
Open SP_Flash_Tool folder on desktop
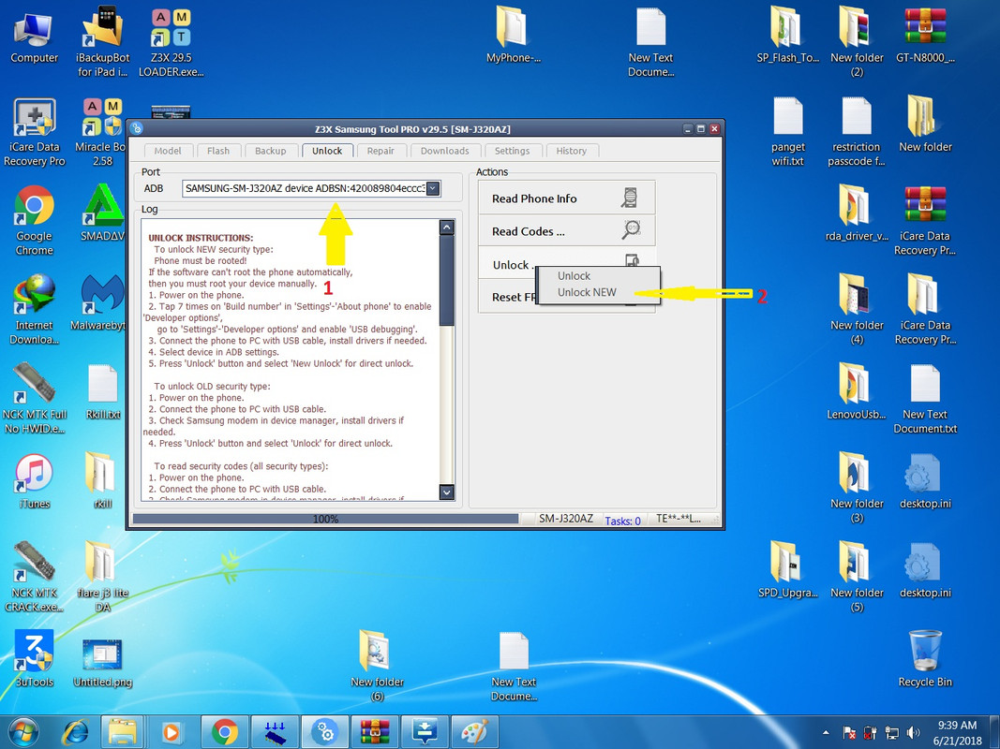click(787, 36)
